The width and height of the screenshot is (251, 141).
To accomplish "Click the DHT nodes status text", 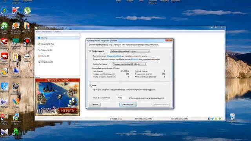I will click(116, 119).
